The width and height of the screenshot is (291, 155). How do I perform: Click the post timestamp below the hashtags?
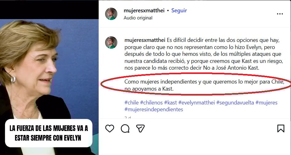click(128, 118)
